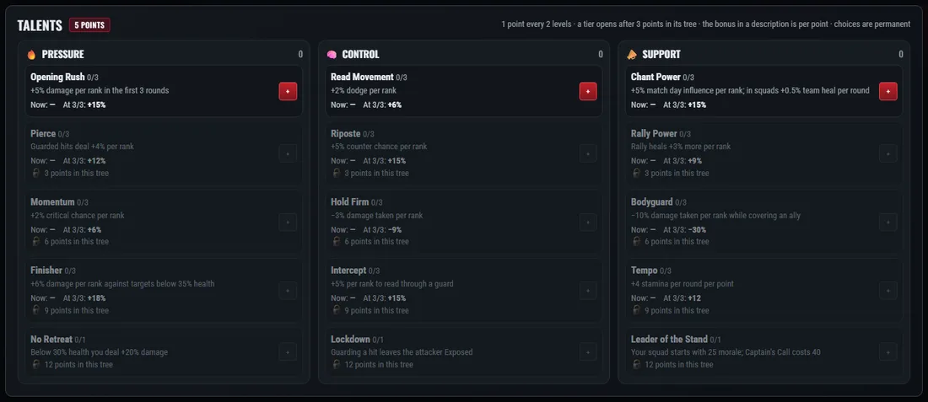
Task: Select the PRESSURE tree title
Action: pos(62,55)
